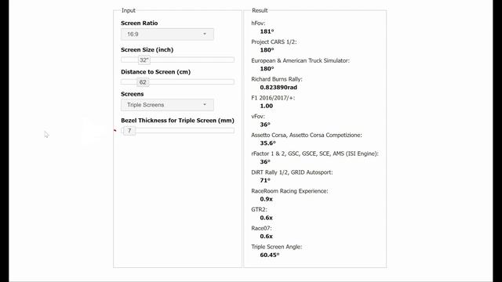The width and height of the screenshot is (502, 282).
Task: Select the Assetto Corsa value 35.6°
Action: (268, 143)
